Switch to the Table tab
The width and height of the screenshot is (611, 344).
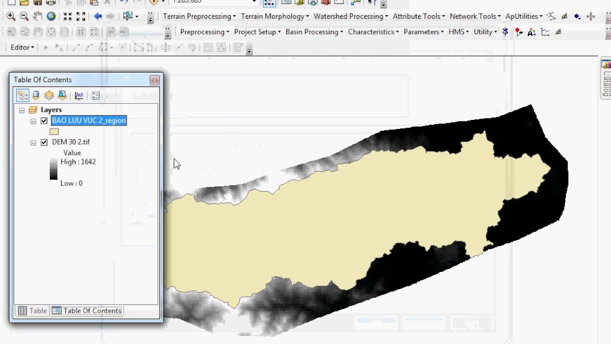(x=32, y=311)
